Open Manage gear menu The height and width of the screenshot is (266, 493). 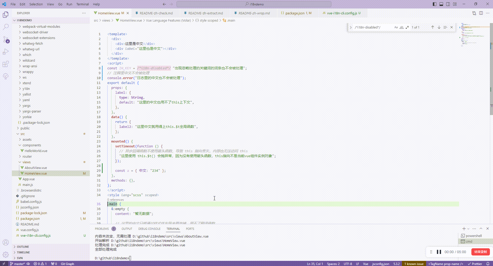pyautogui.click(x=6, y=254)
